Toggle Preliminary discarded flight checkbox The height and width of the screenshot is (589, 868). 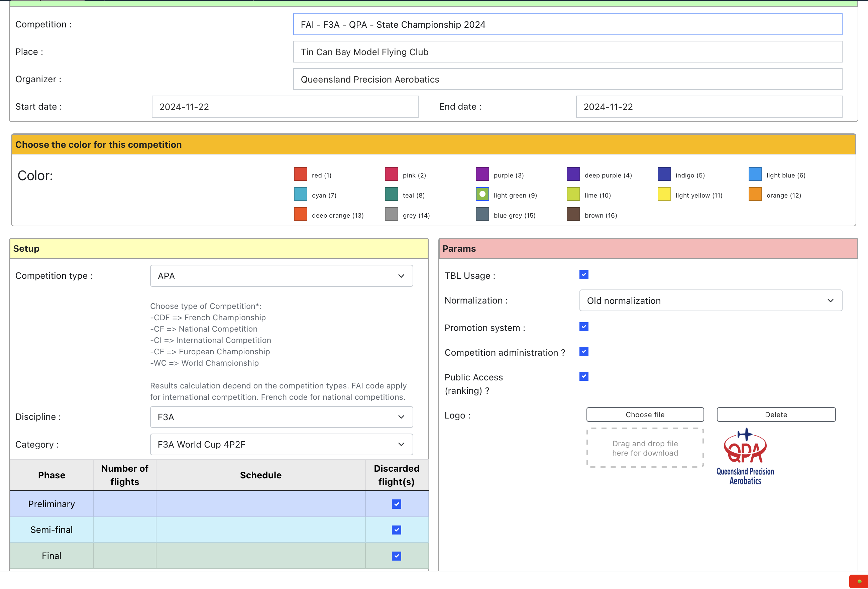coord(396,504)
